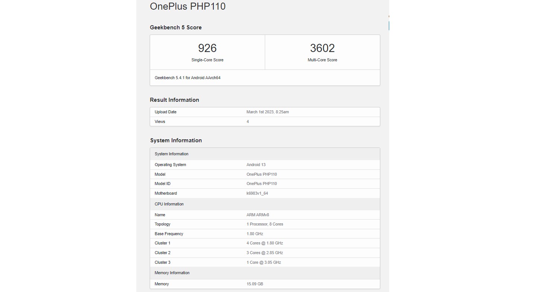This screenshot has height=292, width=546.
Task: Select the 15.09 GB memory value
Action: pyautogui.click(x=255, y=284)
